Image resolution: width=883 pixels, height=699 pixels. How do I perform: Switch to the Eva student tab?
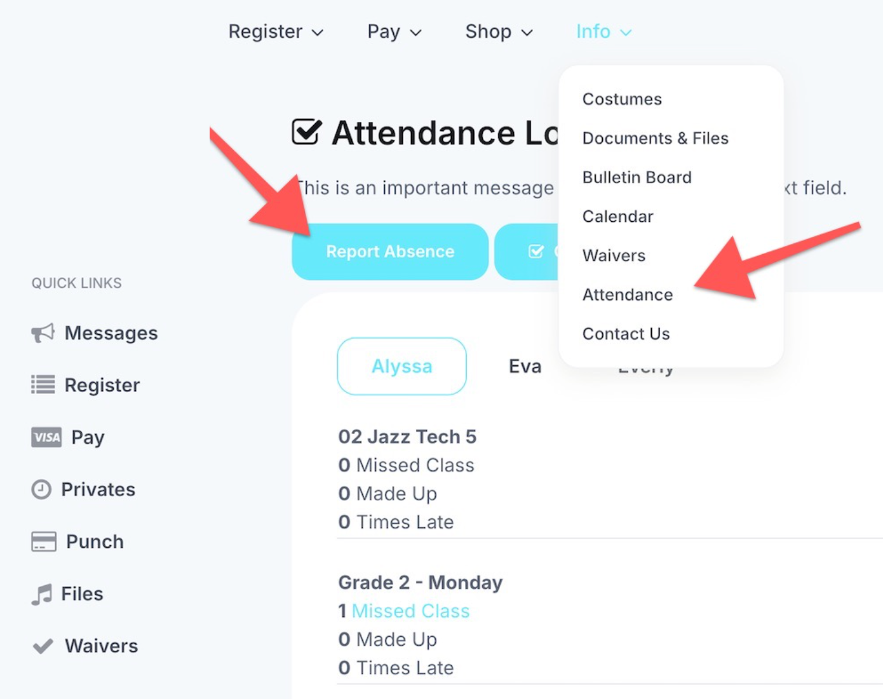click(525, 367)
